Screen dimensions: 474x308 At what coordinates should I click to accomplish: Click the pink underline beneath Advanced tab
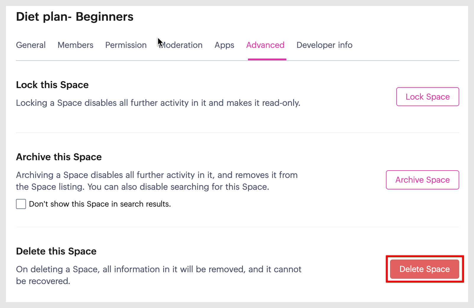pos(267,59)
